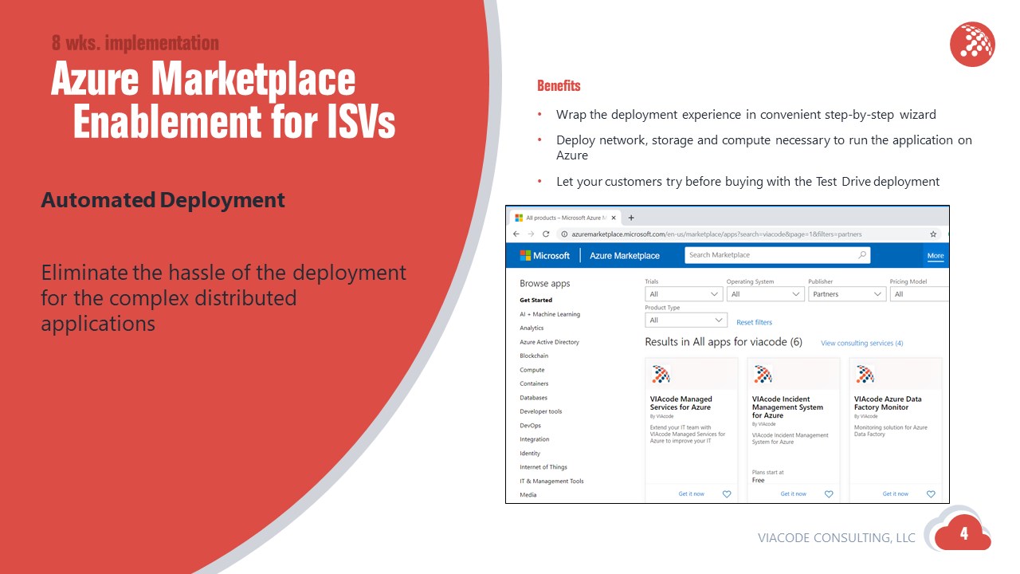Click the magnifier icon in Search Marketplace
This screenshot has width=1020, height=574.
[x=862, y=255]
